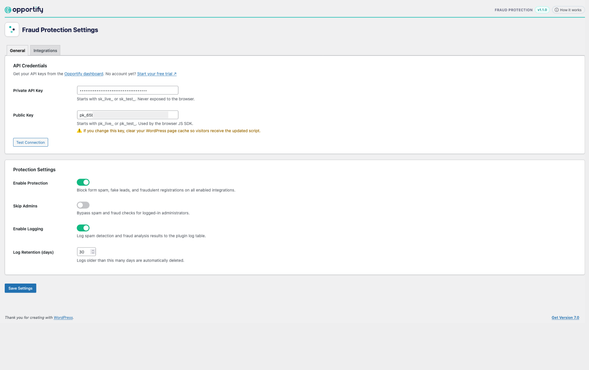Click the Fraud Protection plugin icon

click(12, 30)
